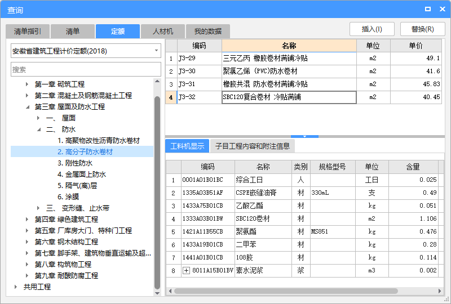The width and height of the screenshot is (451, 304).
Task: Select 2. 高分子防水卷材 tree item
Action: coord(85,151)
